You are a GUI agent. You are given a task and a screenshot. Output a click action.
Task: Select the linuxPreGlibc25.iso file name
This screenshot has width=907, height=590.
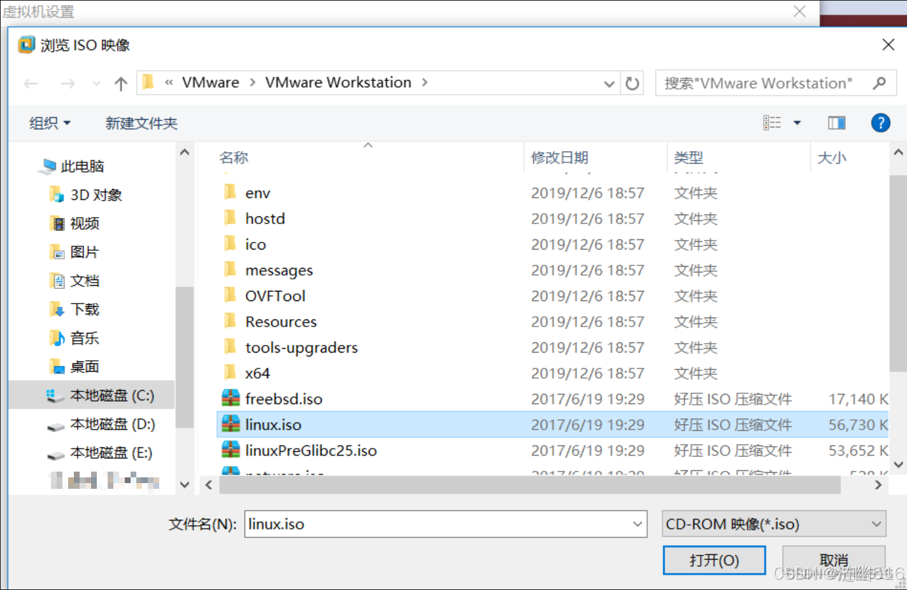[311, 451]
